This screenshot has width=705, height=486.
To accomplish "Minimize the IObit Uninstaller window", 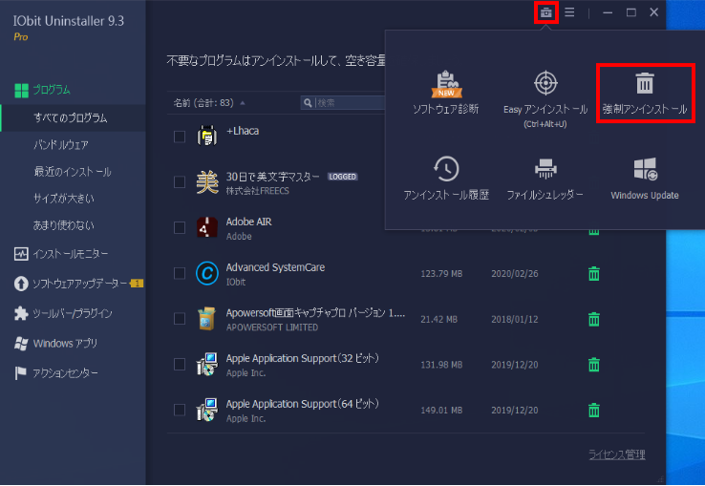I will (608, 12).
